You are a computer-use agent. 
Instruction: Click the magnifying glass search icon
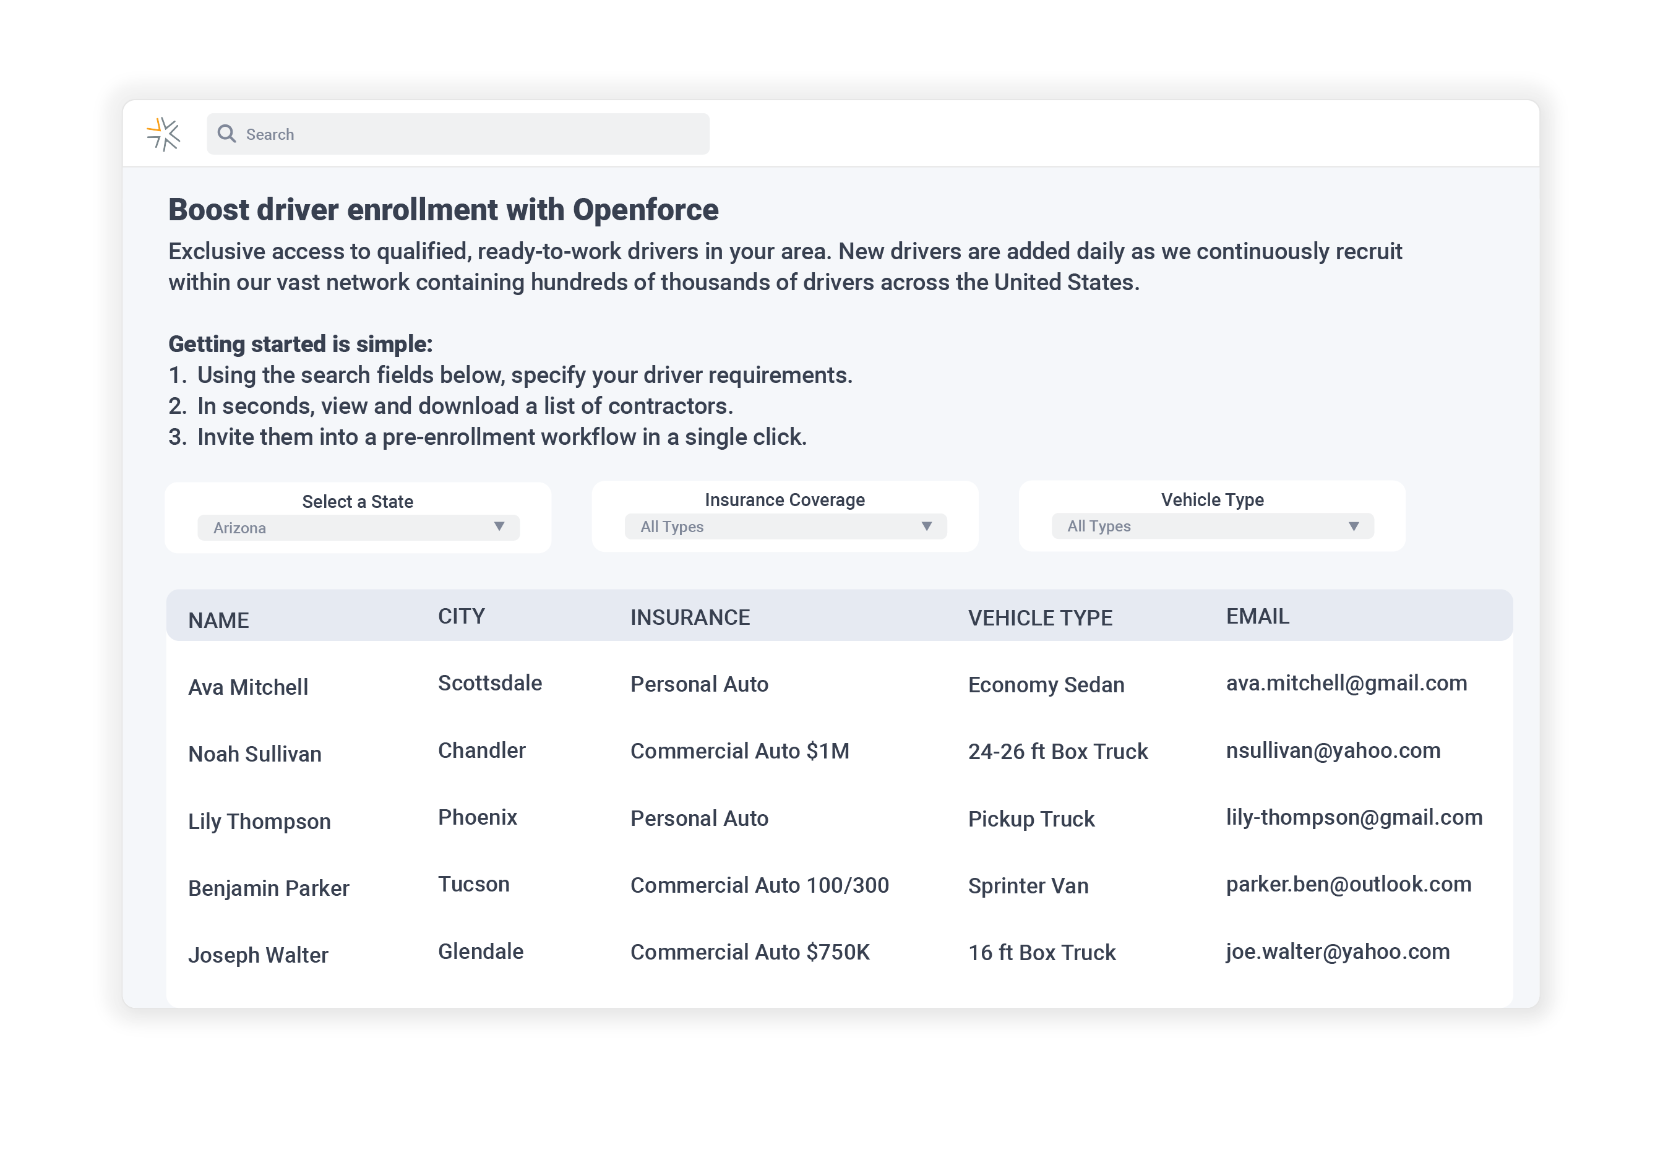point(227,134)
